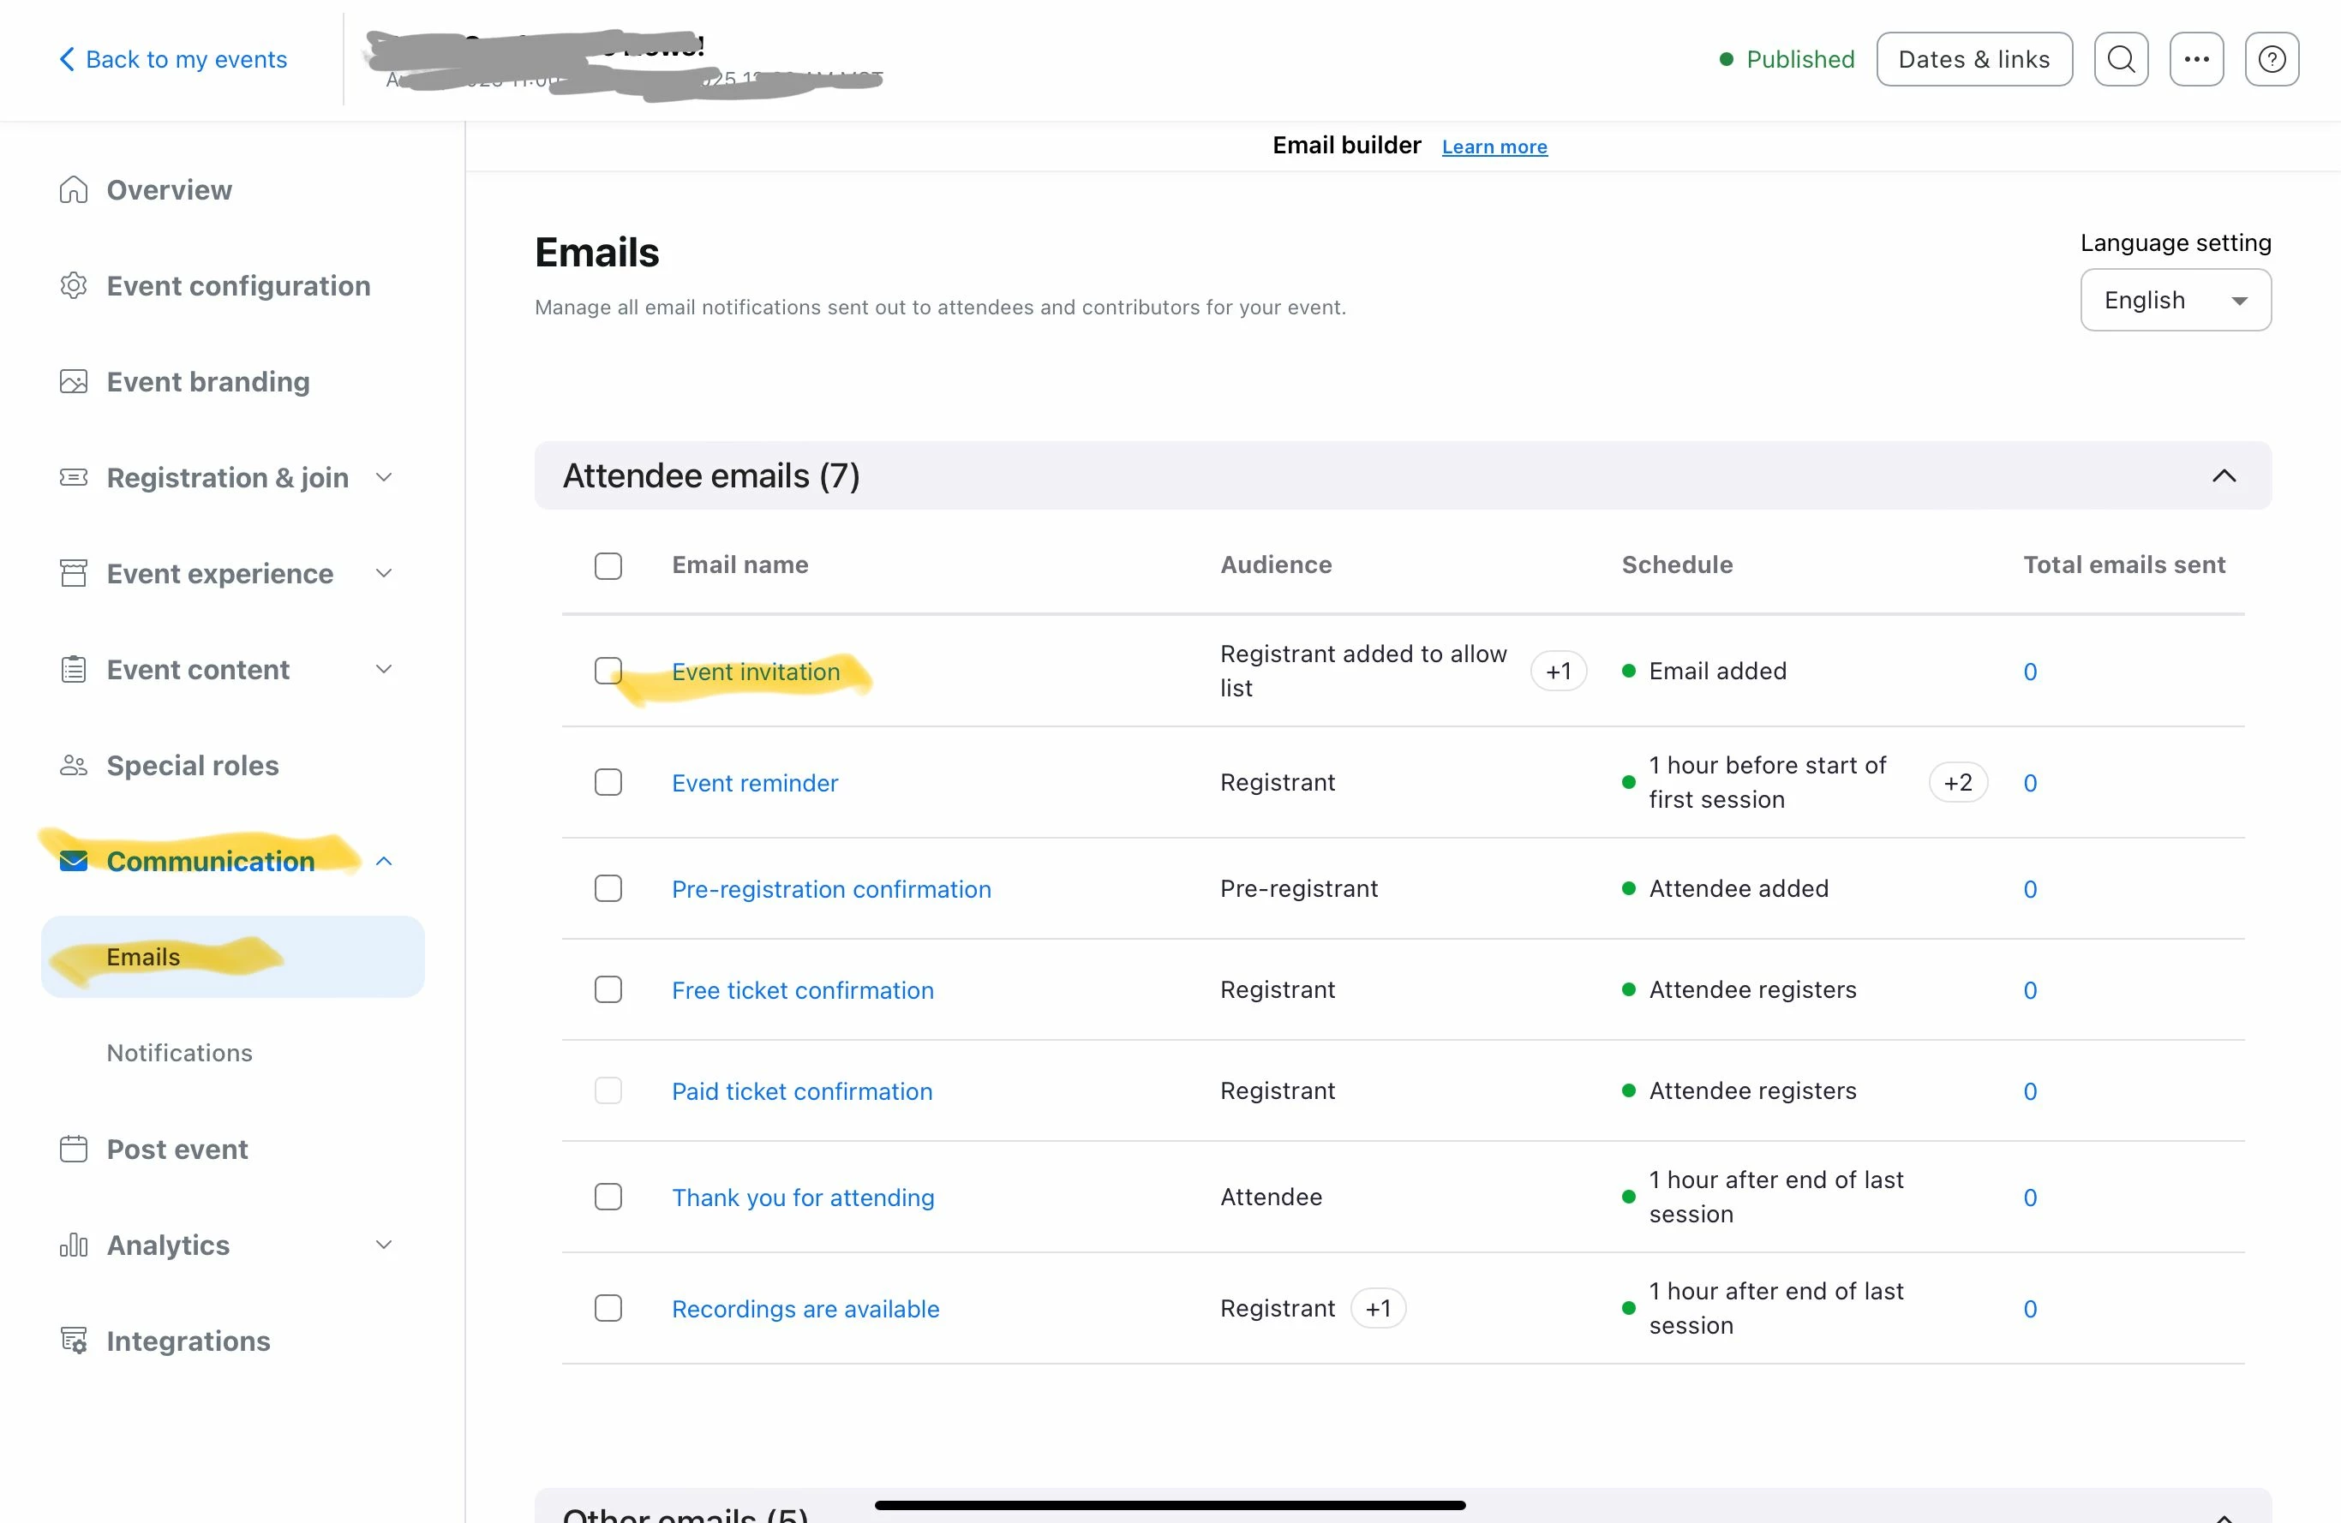Click the Event branding image icon

click(x=74, y=381)
